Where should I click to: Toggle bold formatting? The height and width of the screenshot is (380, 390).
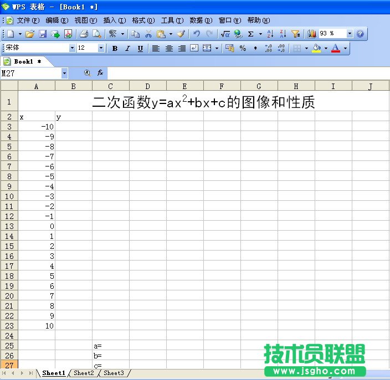coord(115,48)
